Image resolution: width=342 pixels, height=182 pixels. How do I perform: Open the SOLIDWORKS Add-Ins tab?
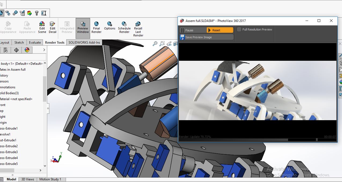(84, 42)
